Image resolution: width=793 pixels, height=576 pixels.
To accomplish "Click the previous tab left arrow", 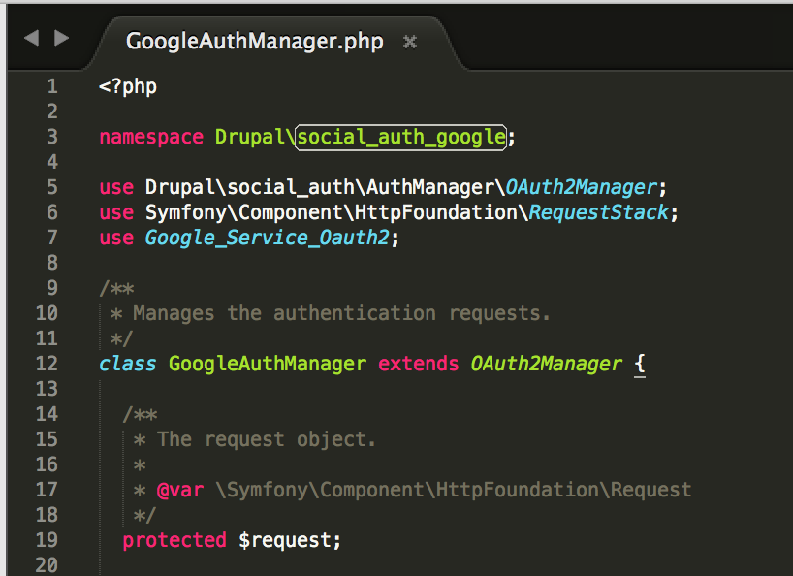I will point(31,38).
